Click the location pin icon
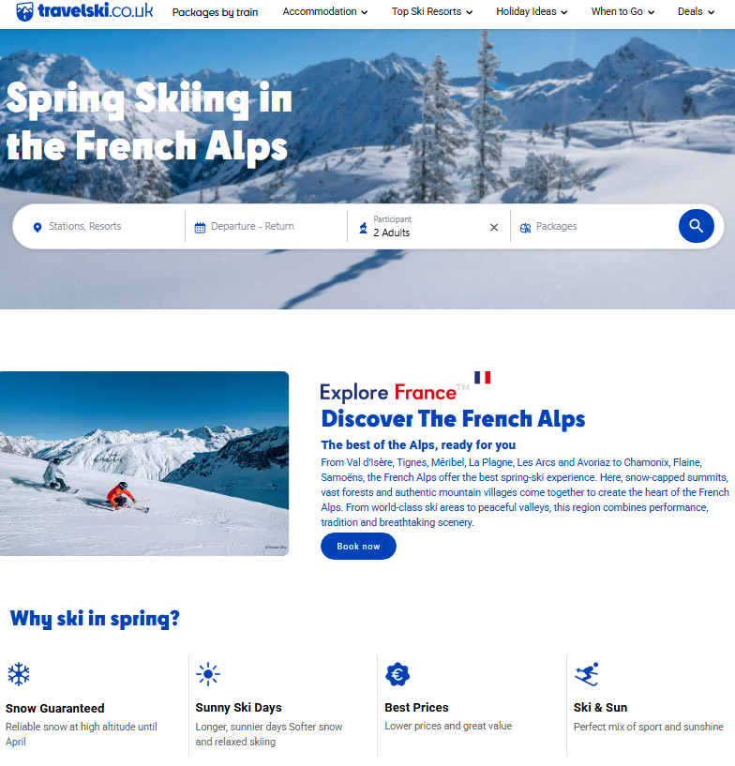Screen dimensions: 735x766 coord(37,227)
